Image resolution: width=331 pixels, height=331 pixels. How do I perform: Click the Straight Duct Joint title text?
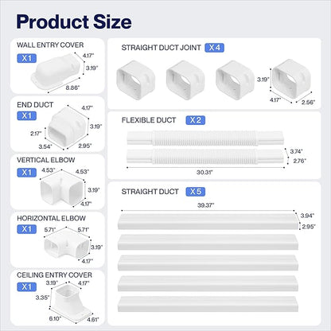tap(161, 48)
